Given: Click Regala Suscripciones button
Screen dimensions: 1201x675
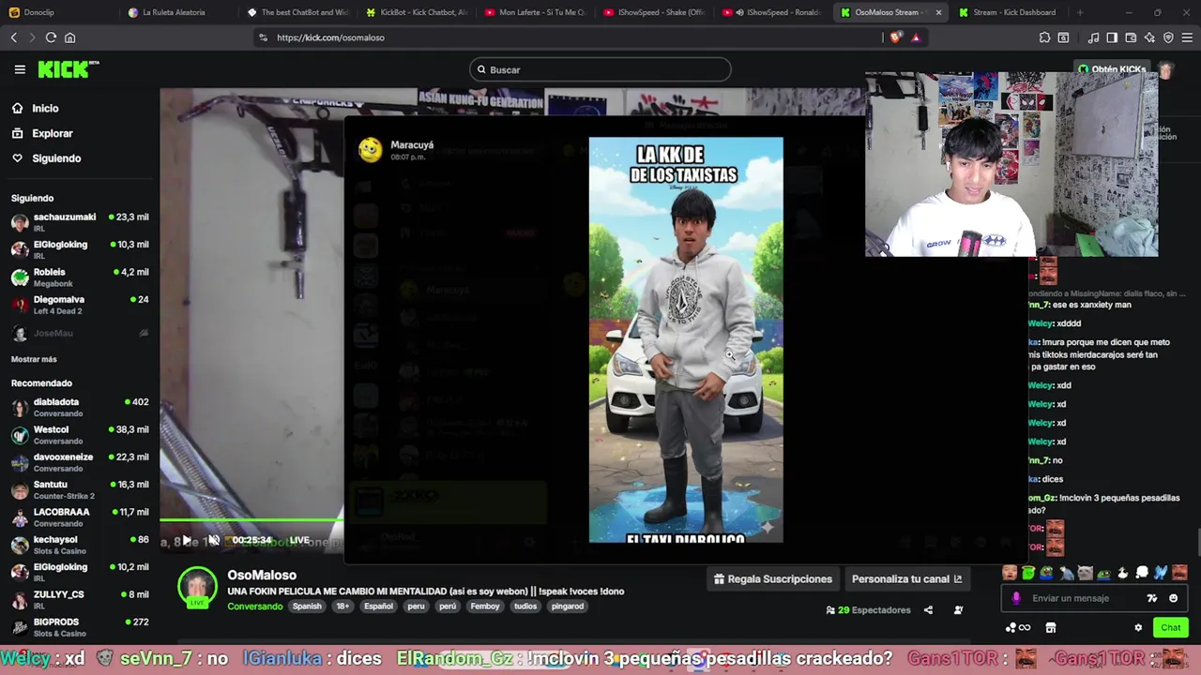Looking at the screenshot, I should 773,579.
